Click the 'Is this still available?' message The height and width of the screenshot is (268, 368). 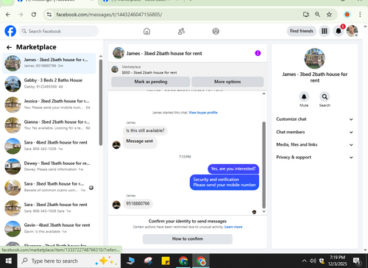145,131
